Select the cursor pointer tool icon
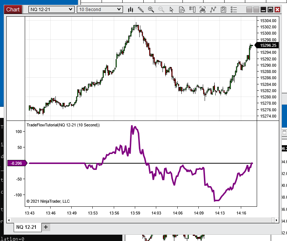This screenshot has height=241, width=287. (171, 10)
